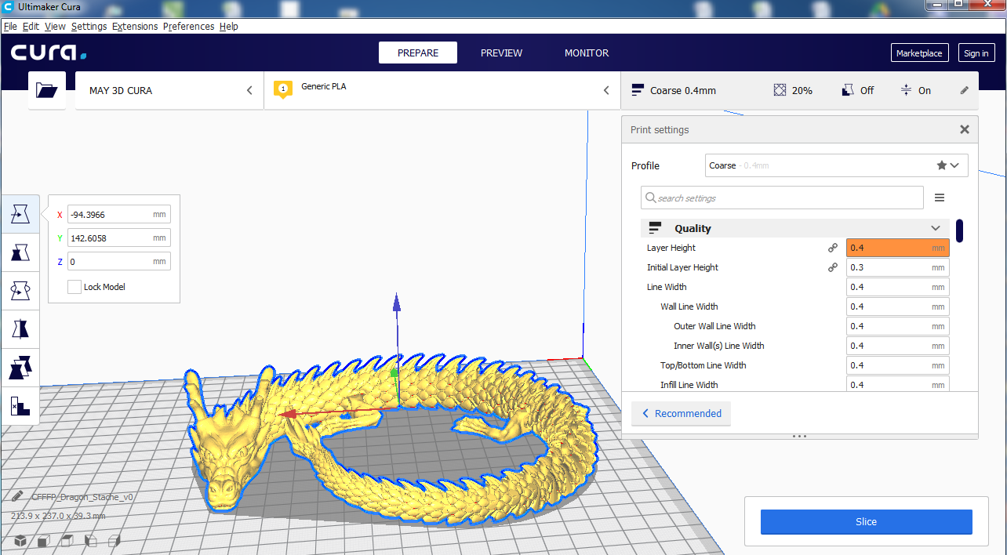Select the Support Blocker tool
The width and height of the screenshot is (1007, 555).
(20, 405)
